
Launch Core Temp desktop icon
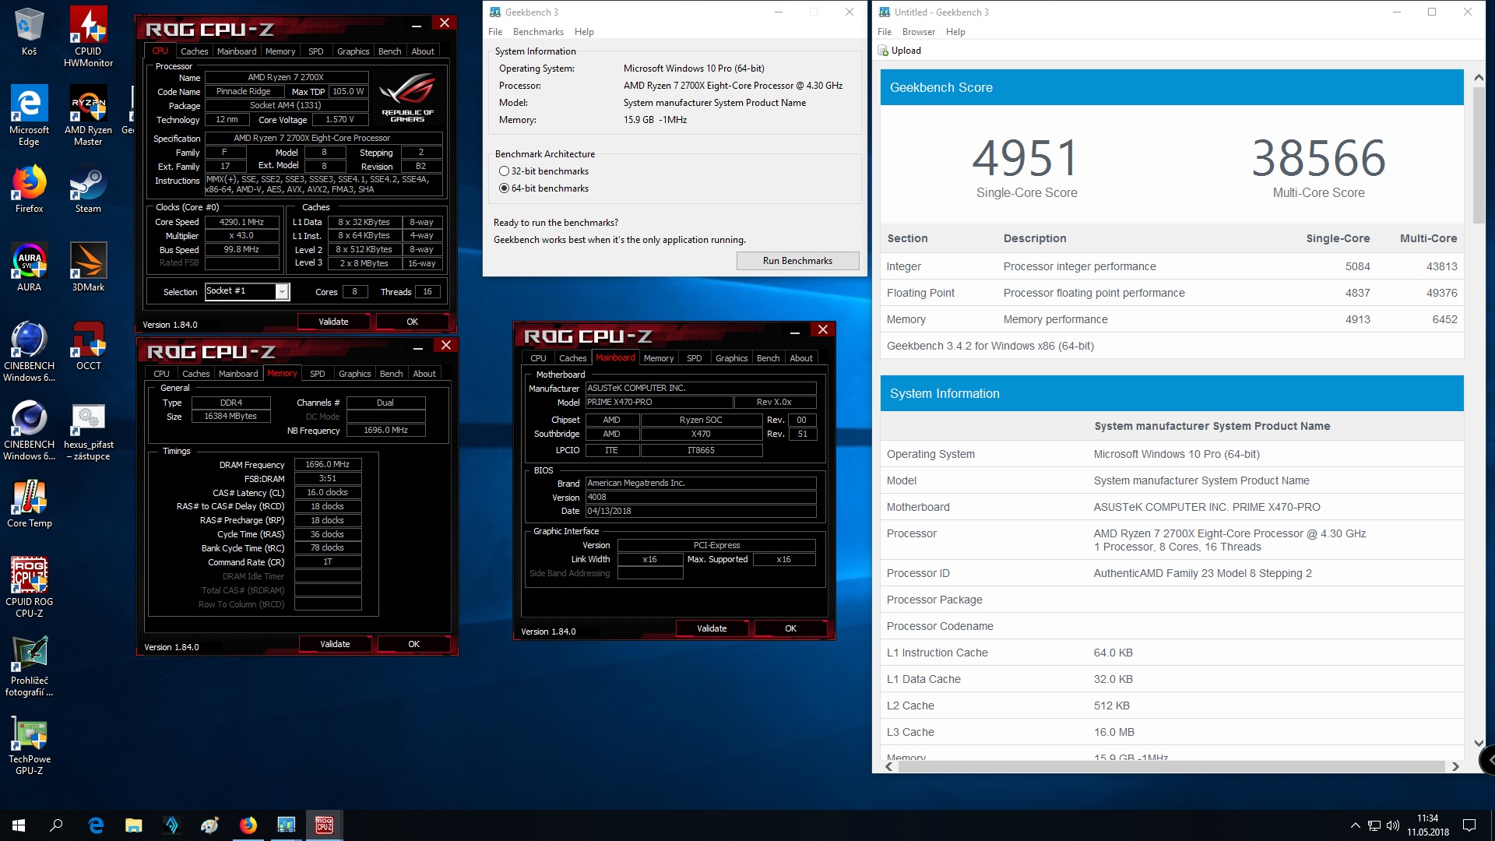[29, 503]
